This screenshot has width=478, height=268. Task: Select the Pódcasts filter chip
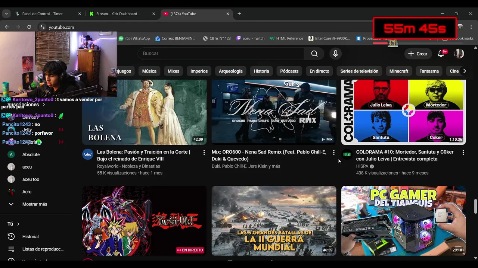(289, 71)
